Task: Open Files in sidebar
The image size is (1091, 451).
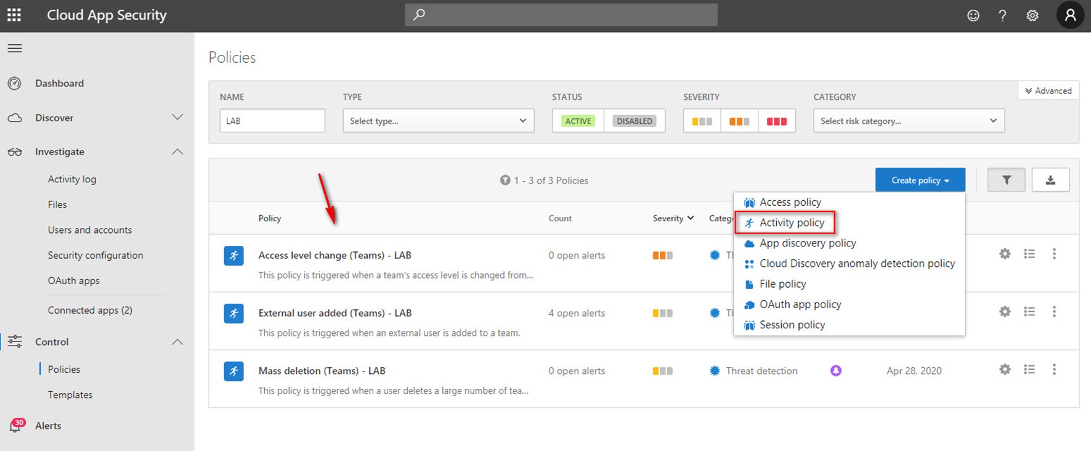Action: (57, 205)
